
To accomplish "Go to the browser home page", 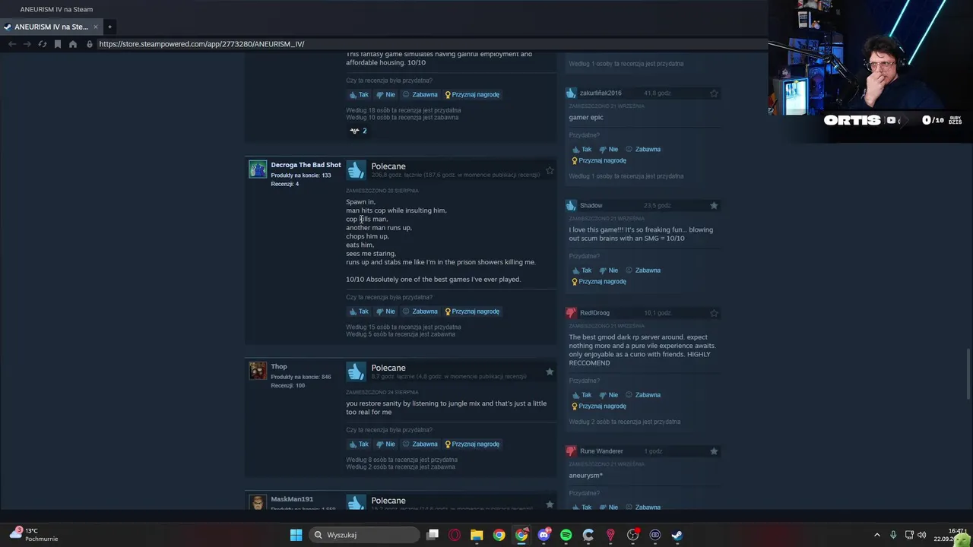I will tap(73, 44).
